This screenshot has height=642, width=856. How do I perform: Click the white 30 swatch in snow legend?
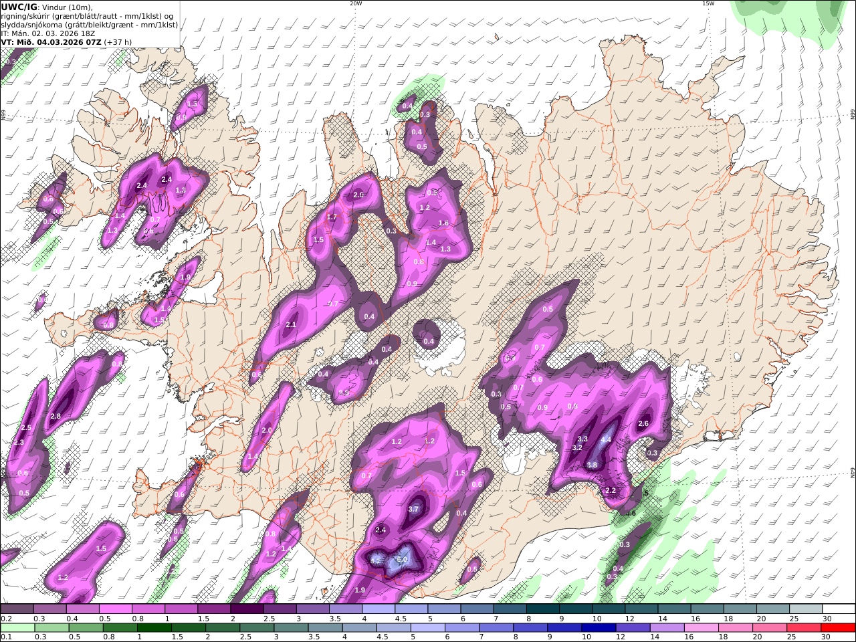tap(838, 609)
